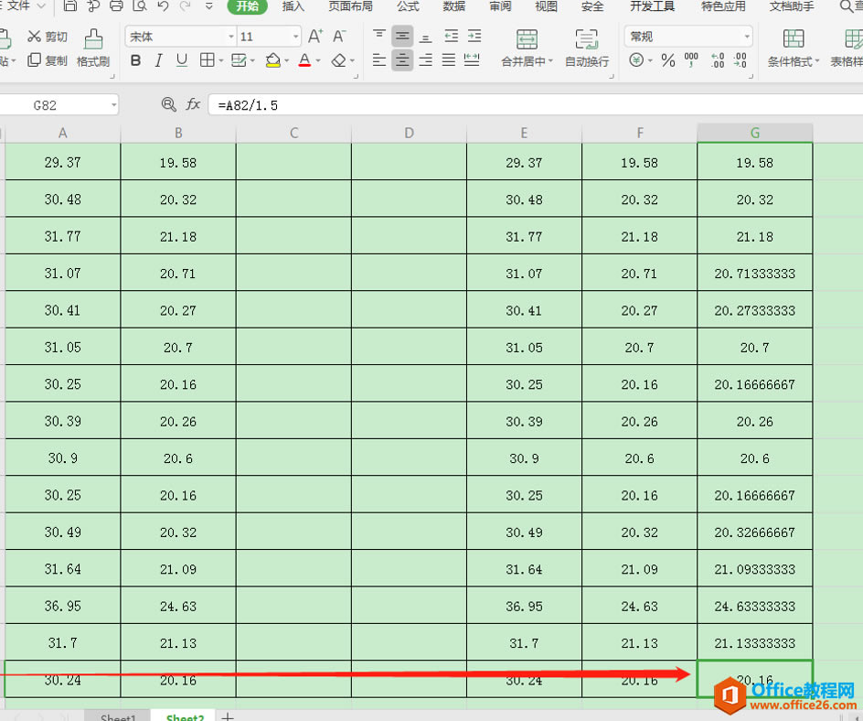Select column G header
This screenshot has width=863, height=721.
[754, 133]
